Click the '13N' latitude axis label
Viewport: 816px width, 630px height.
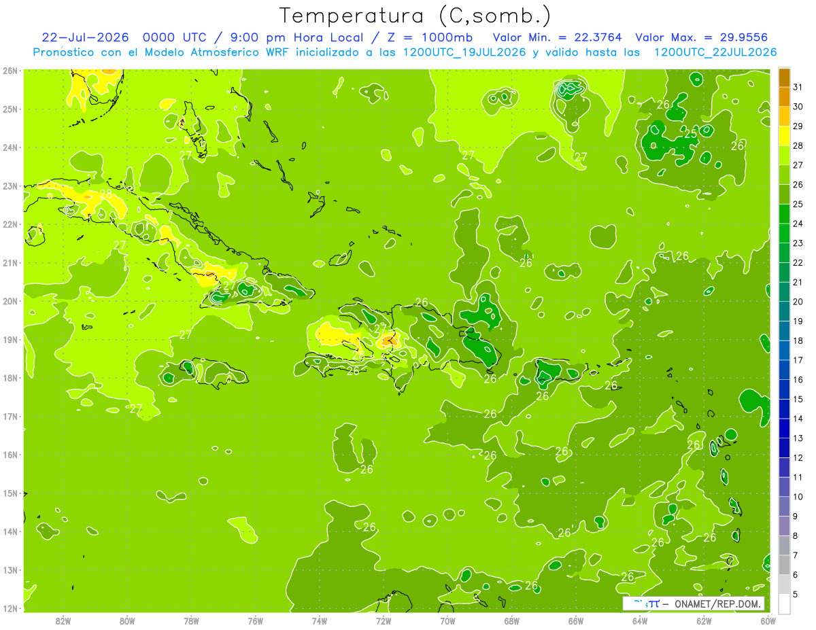point(10,570)
